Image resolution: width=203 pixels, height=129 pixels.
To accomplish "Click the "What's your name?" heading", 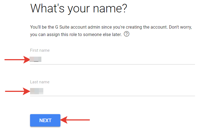I will pyautogui.click(x=79, y=9).
